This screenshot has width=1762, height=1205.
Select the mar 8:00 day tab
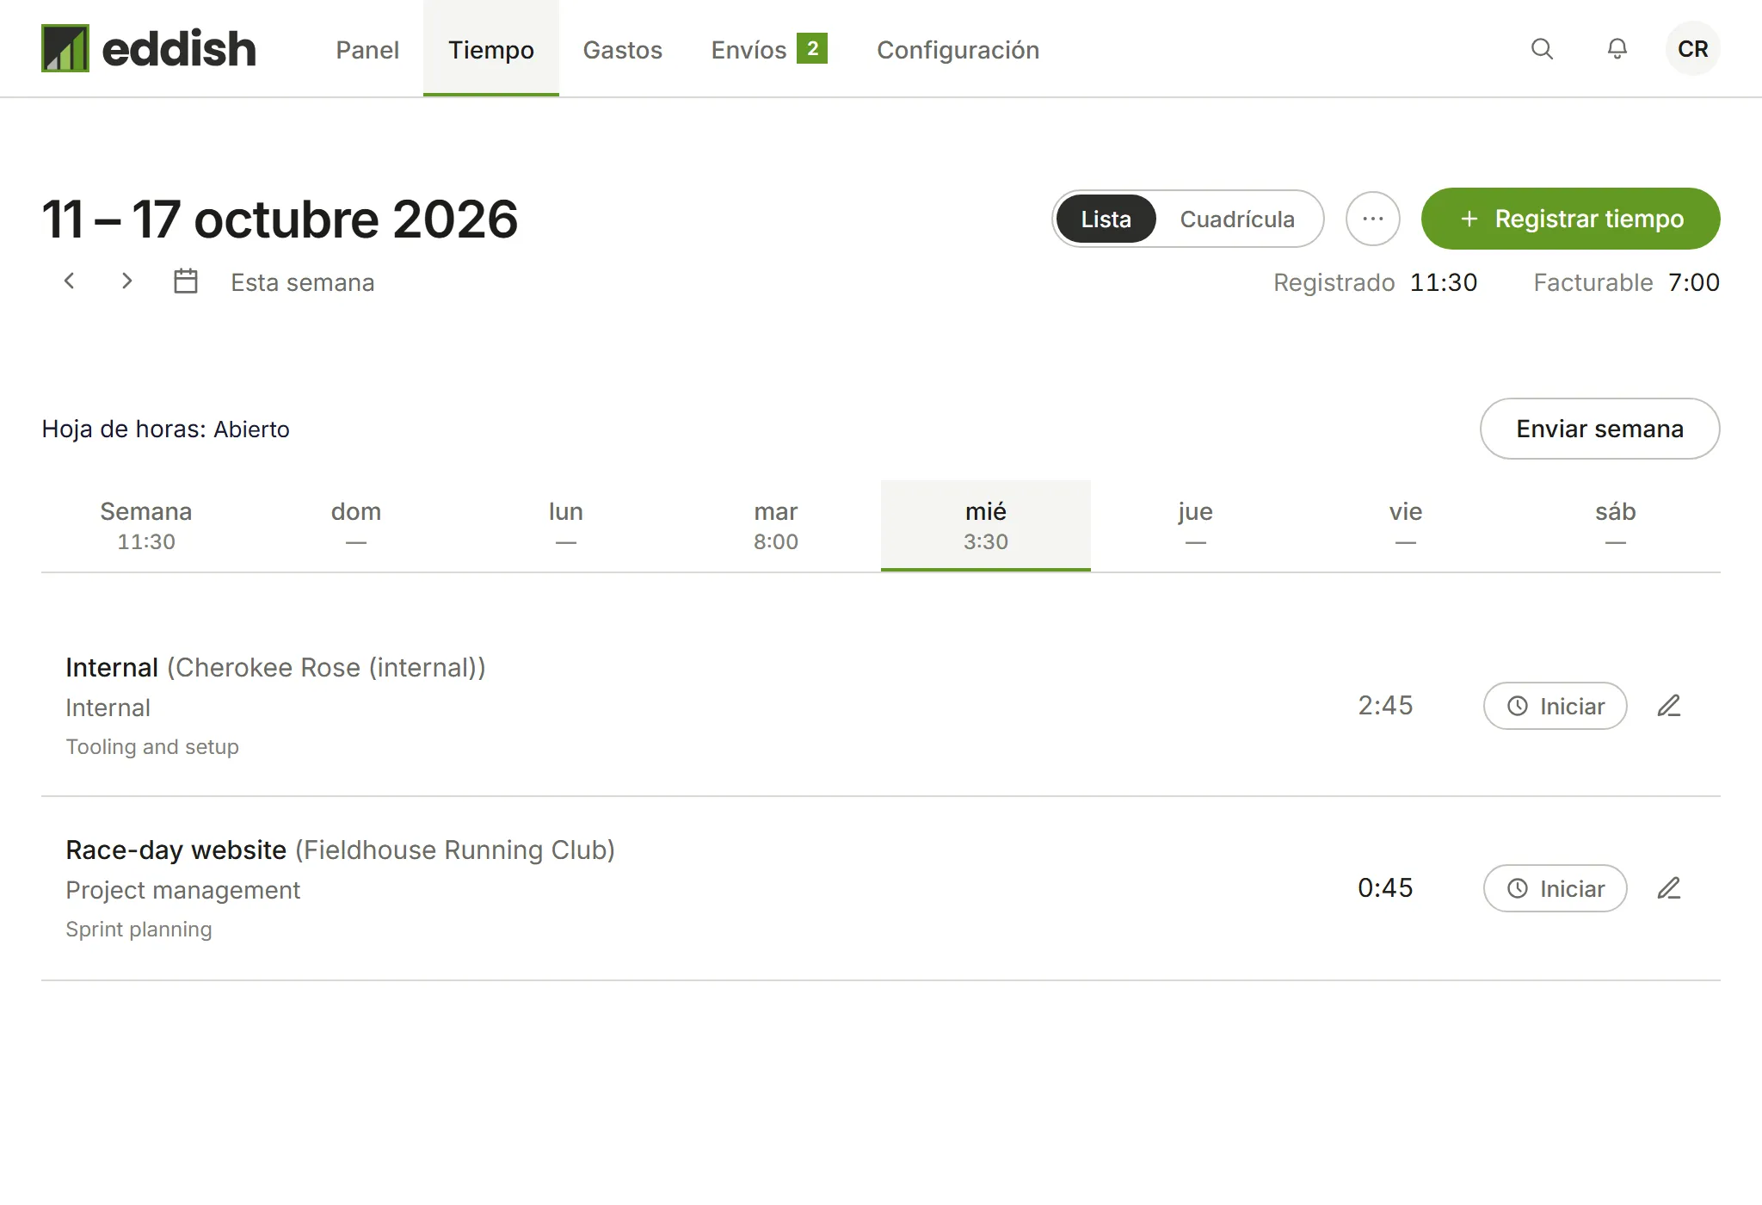pyautogui.click(x=776, y=525)
